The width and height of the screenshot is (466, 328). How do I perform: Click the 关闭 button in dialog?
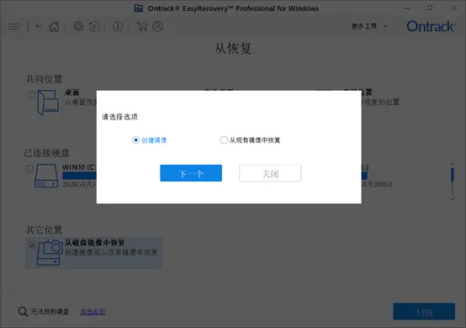pyautogui.click(x=270, y=173)
